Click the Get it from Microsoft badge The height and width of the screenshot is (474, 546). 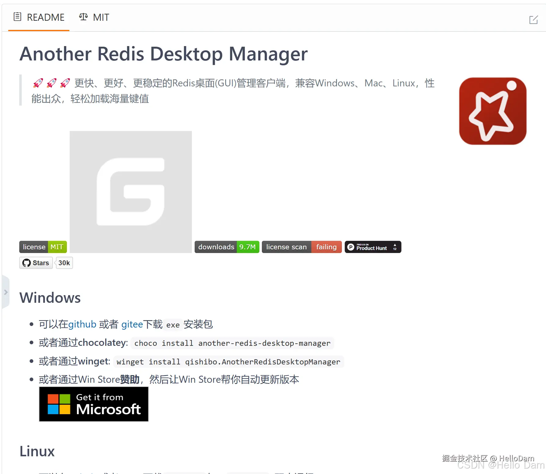tap(94, 404)
